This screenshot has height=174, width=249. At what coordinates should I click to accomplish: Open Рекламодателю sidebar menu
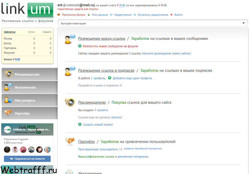pyautogui.click(x=30, y=74)
